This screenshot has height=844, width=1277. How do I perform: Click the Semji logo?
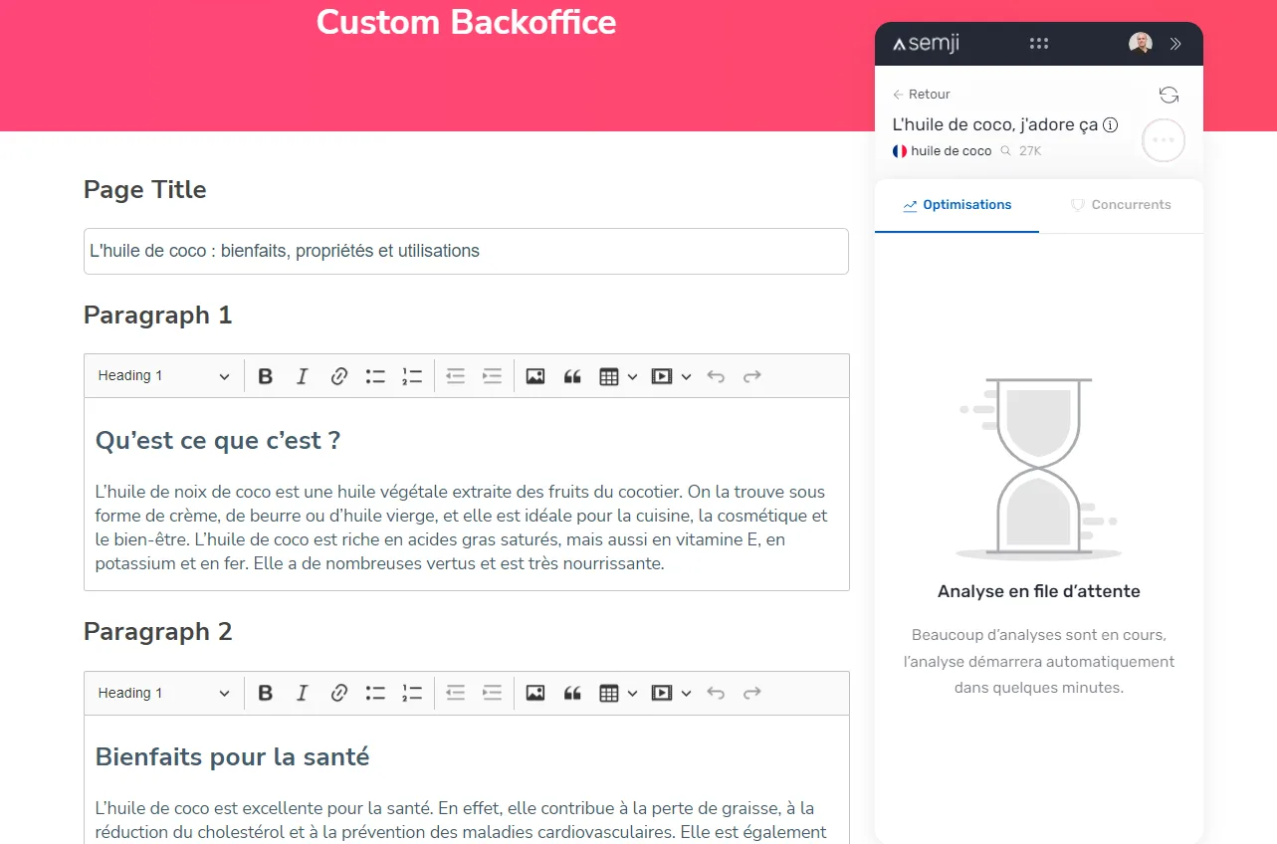(x=926, y=44)
